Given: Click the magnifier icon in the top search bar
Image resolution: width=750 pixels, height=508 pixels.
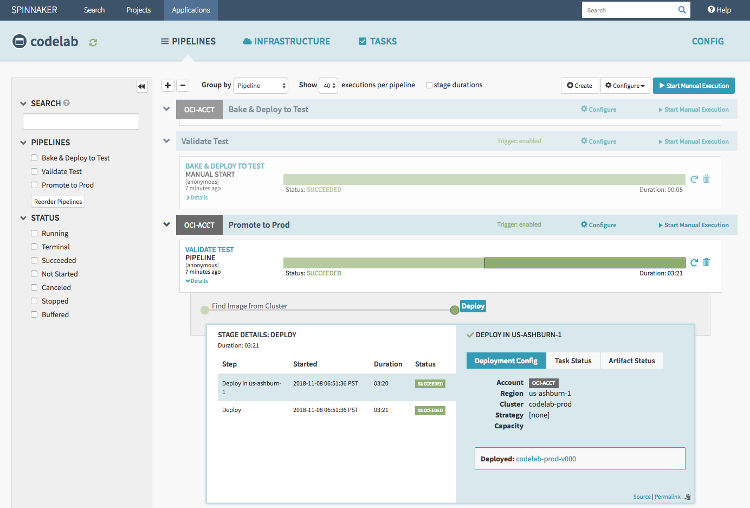Looking at the screenshot, I should tap(682, 10).
